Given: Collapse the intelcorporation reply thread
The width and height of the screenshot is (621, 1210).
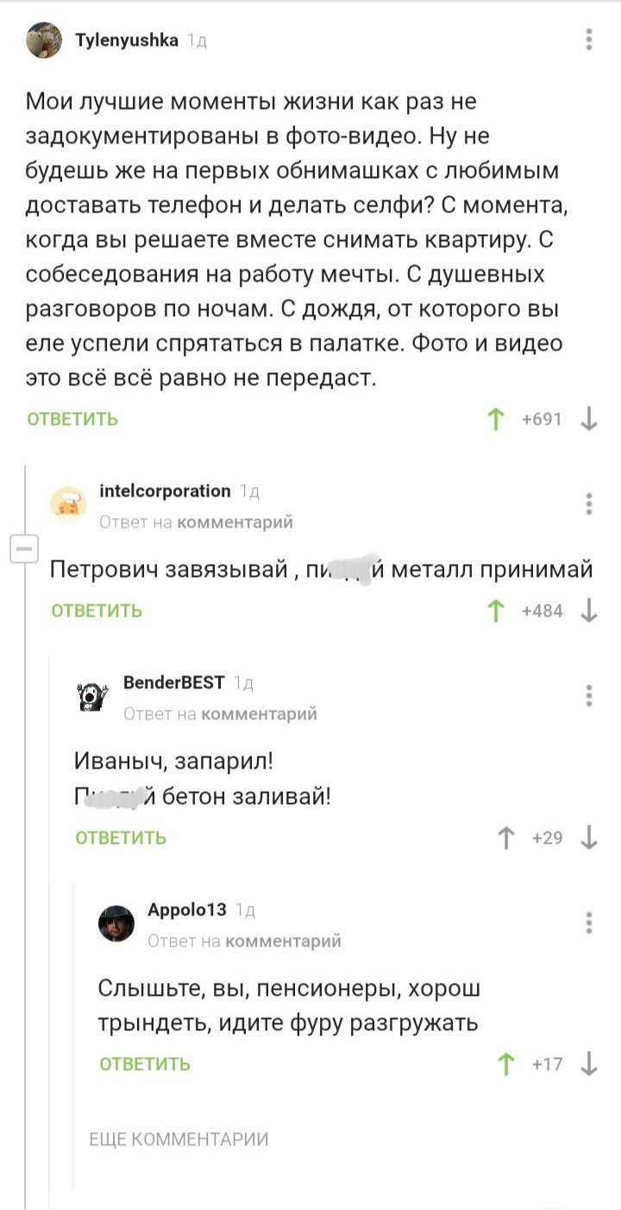Looking at the screenshot, I should [x=23, y=548].
